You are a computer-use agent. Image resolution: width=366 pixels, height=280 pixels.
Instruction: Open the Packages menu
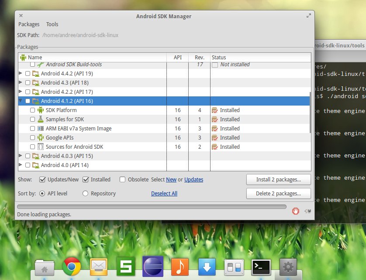point(29,24)
